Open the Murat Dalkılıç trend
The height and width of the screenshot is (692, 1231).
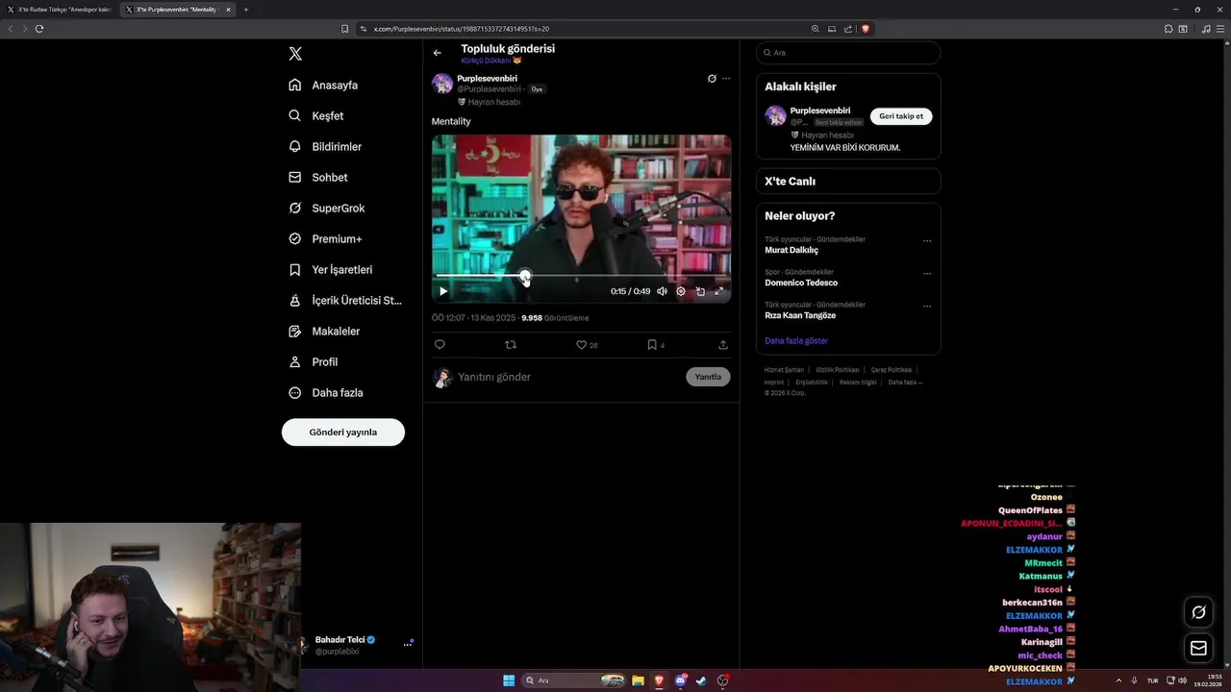(791, 250)
